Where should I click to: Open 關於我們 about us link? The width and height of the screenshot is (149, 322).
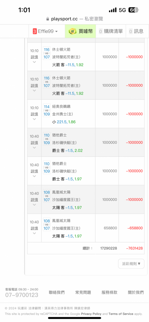[136, 292]
